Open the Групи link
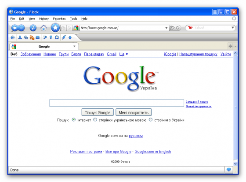The width and height of the screenshot is (246, 182). coord(64,54)
